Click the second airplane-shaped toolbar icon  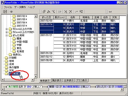click(70, 11)
